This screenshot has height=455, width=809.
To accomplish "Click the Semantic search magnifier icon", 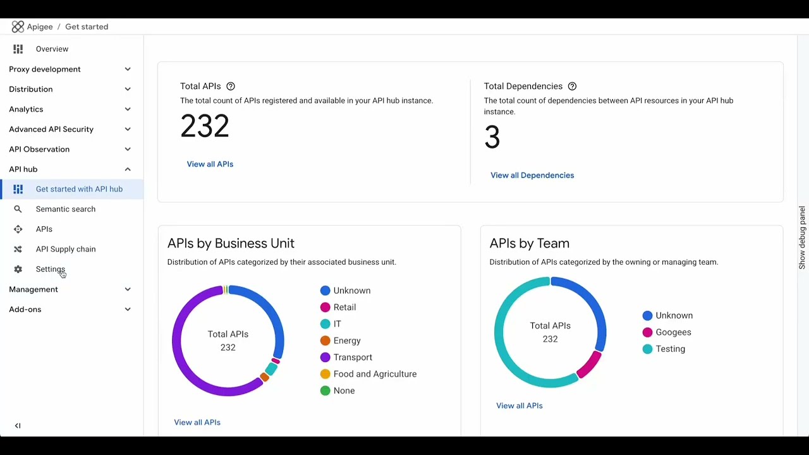I will click(18, 209).
